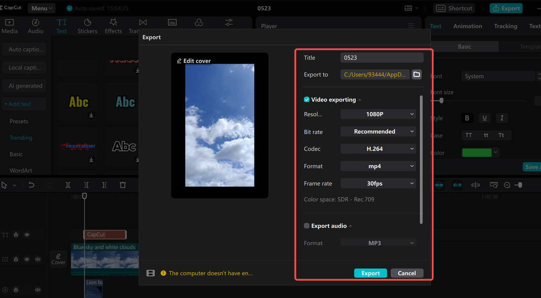This screenshot has height=298, width=541.
Task: Click the Shortcut button
Action: tap(454, 8)
